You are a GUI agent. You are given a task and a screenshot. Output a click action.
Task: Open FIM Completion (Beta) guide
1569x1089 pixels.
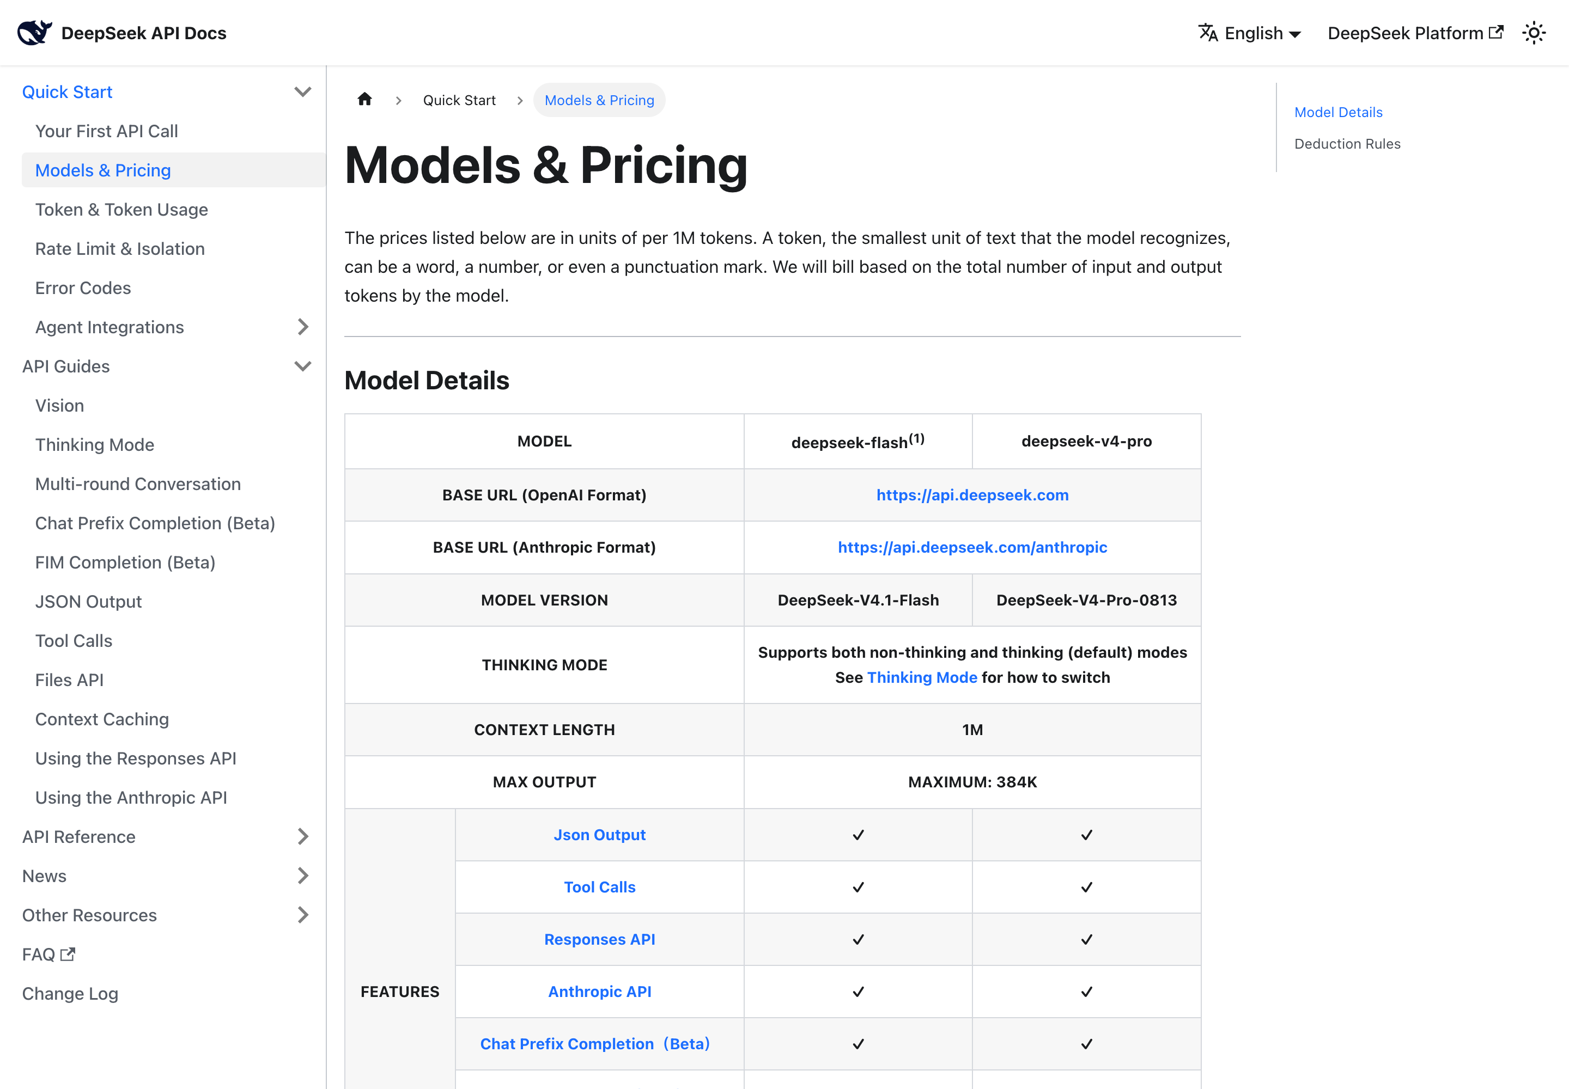pyautogui.click(x=125, y=562)
